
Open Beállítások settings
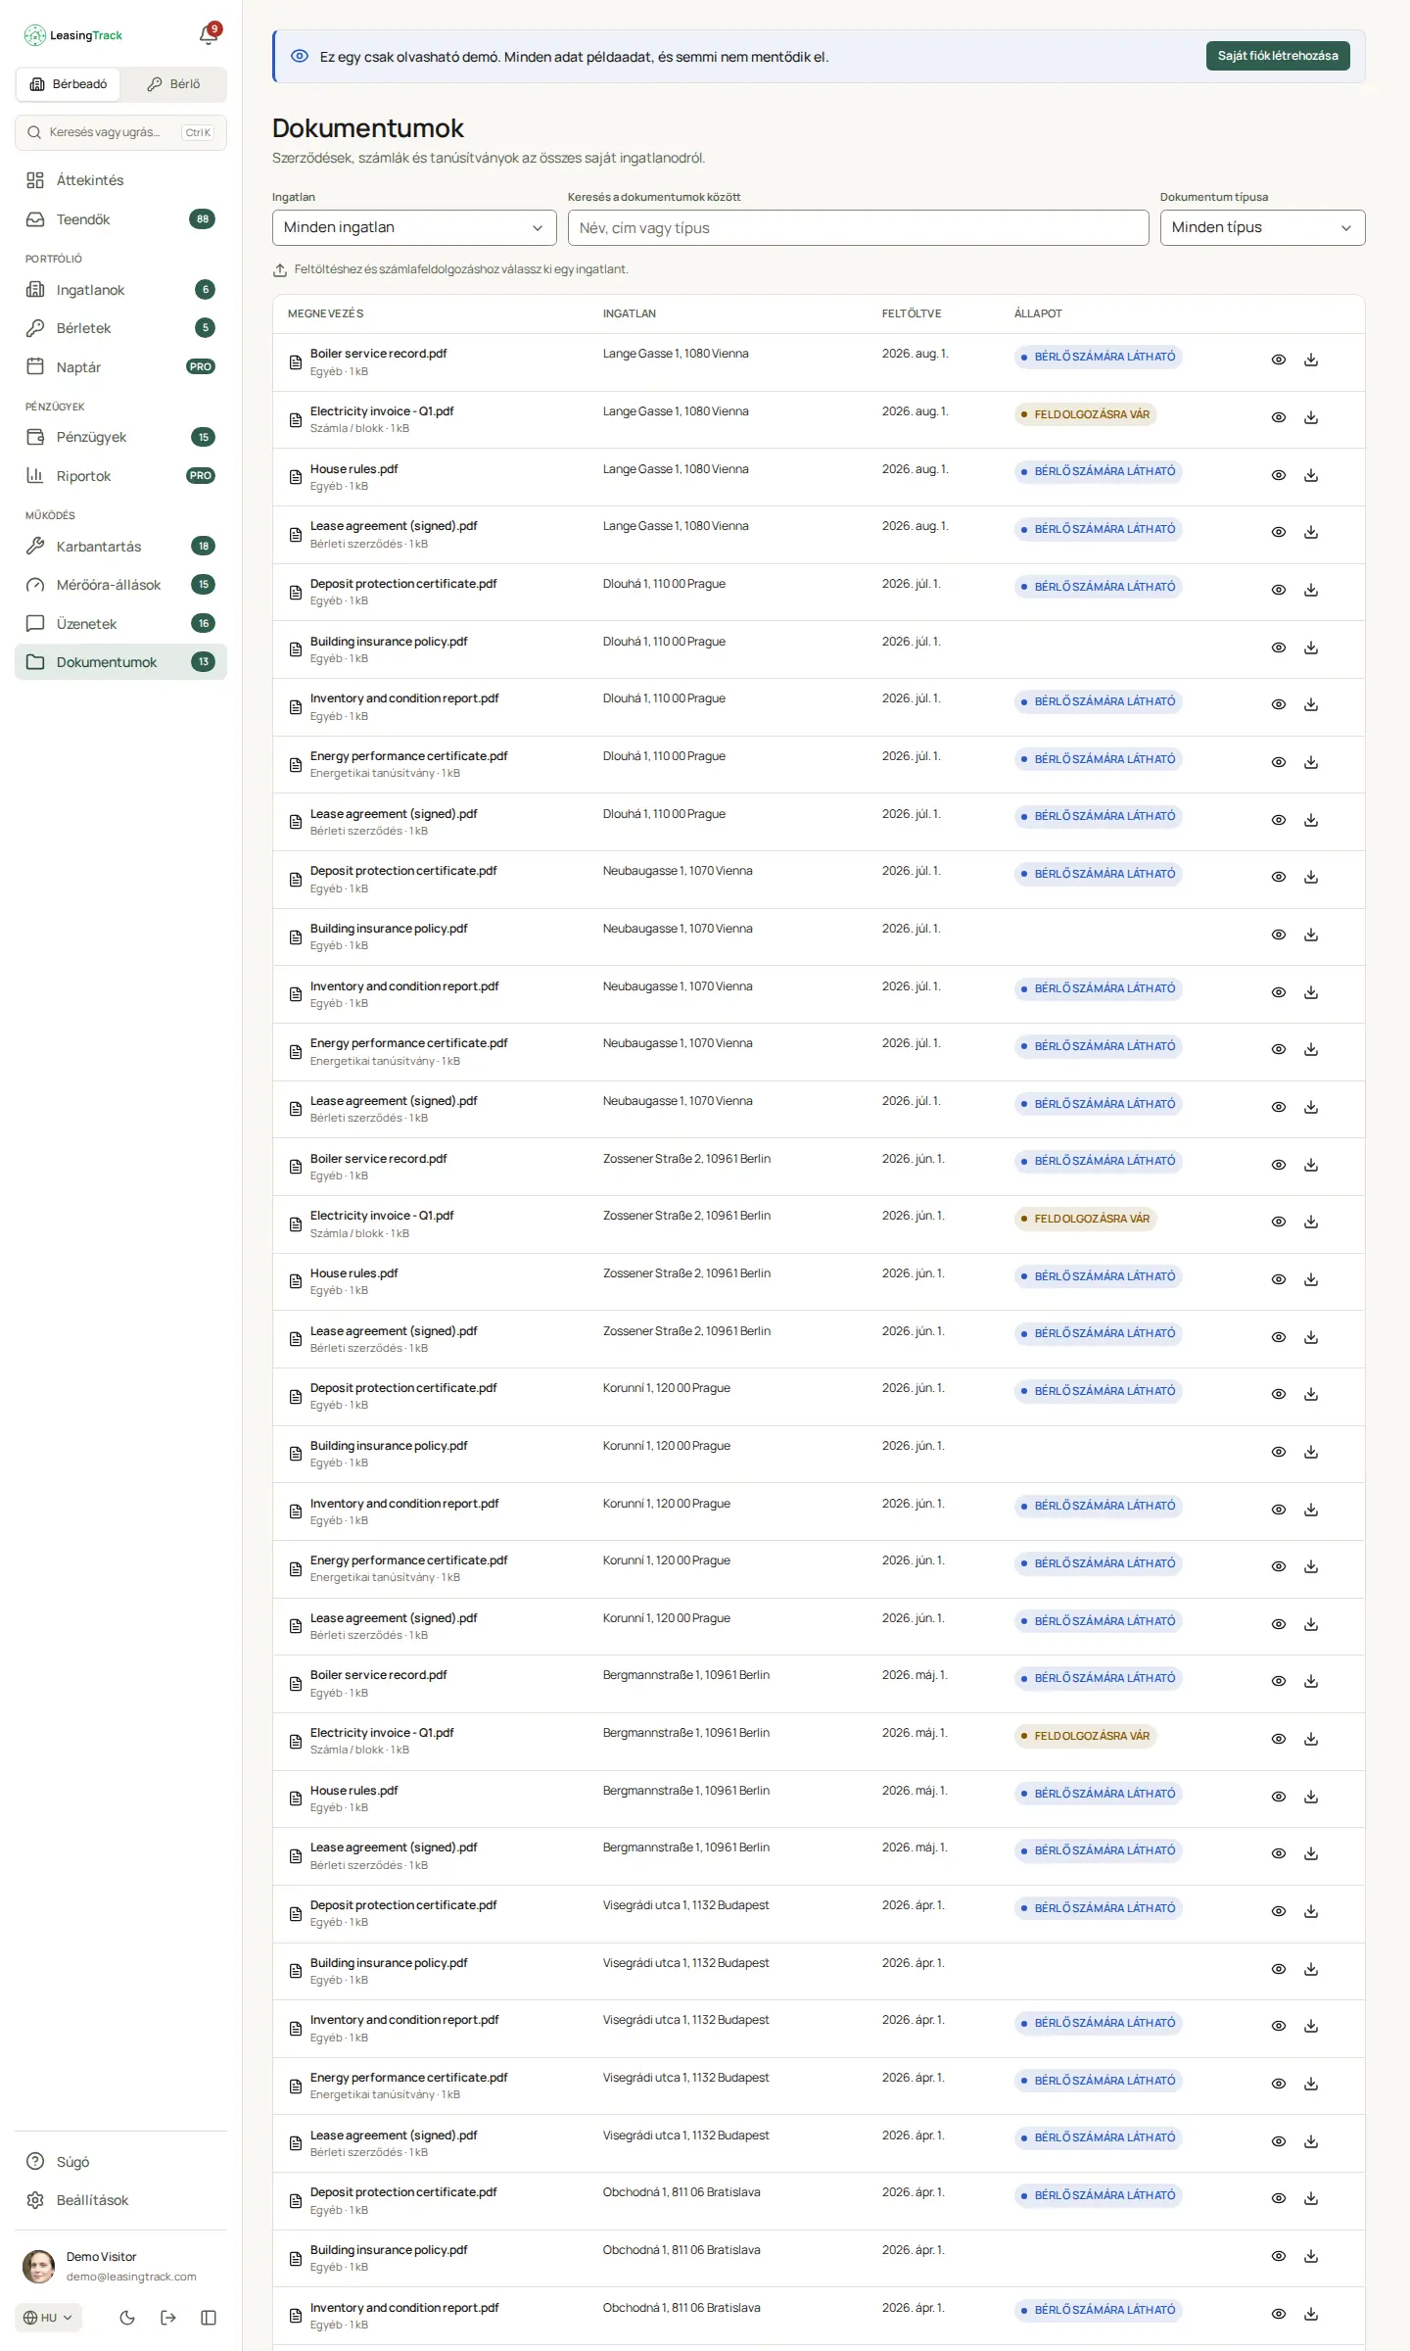[120, 2200]
